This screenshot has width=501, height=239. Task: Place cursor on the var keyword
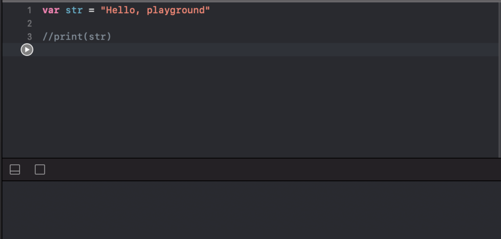(51, 10)
